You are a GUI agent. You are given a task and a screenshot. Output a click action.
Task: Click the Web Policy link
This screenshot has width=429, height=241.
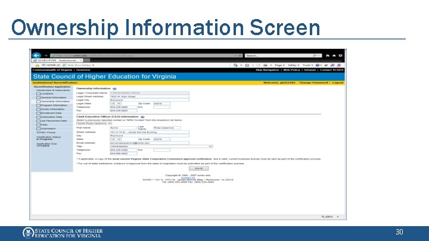tap(291, 70)
